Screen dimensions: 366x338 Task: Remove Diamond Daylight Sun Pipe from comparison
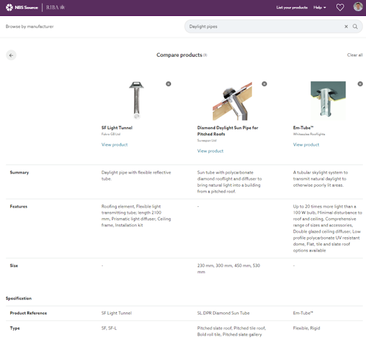(x=264, y=84)
